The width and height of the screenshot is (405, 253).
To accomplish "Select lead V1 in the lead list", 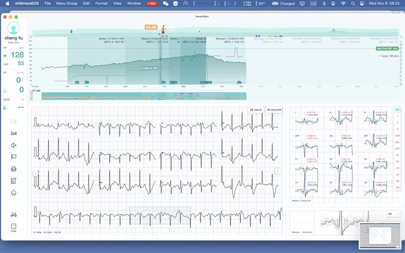I will coord(397,155).
